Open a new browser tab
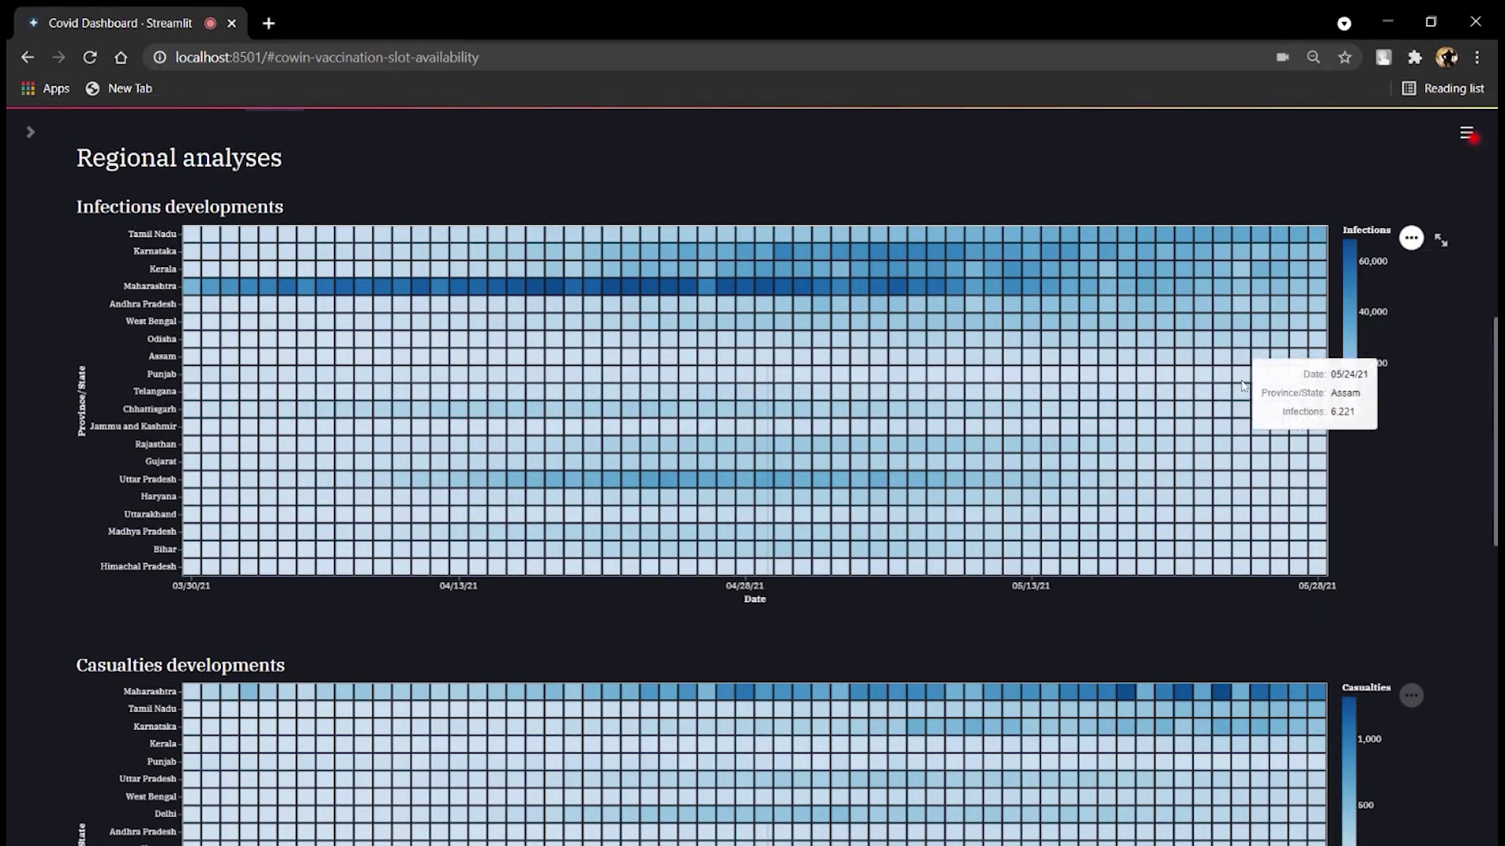1505x846 pixels. (x=269, y=23)
